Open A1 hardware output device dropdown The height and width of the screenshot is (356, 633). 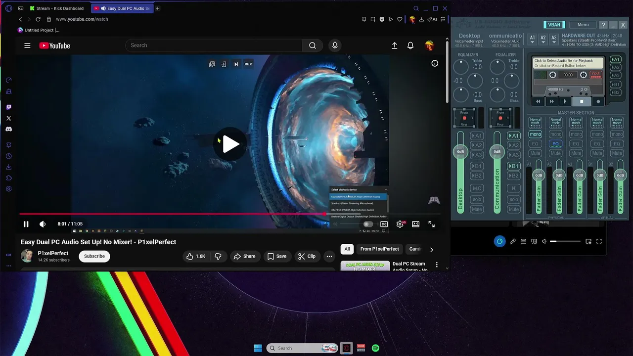tap(533, 40)
